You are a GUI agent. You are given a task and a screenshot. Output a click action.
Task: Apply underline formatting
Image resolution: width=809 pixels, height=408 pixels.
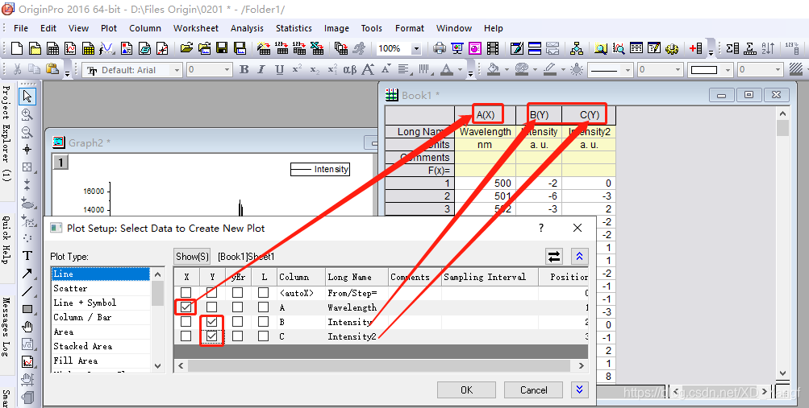279,69
